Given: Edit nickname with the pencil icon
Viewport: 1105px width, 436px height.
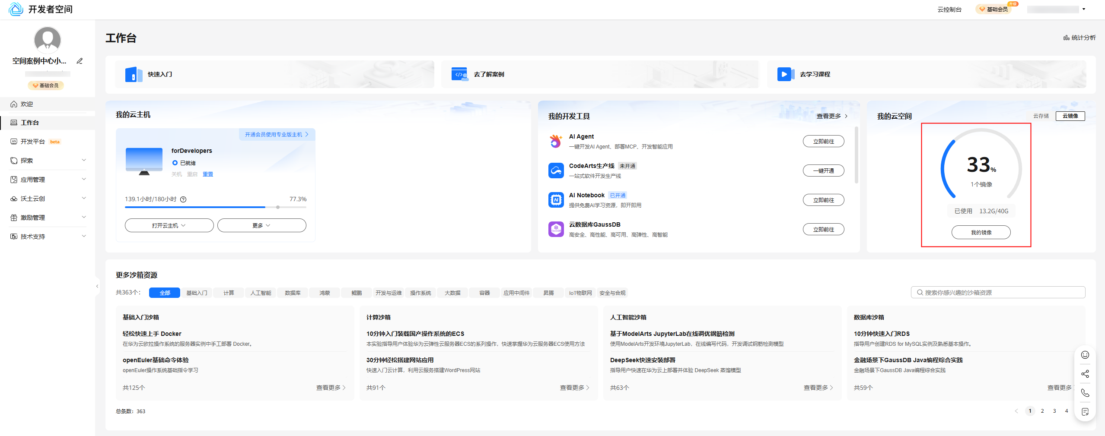Looking at the screenshot, I should (80, 61).
